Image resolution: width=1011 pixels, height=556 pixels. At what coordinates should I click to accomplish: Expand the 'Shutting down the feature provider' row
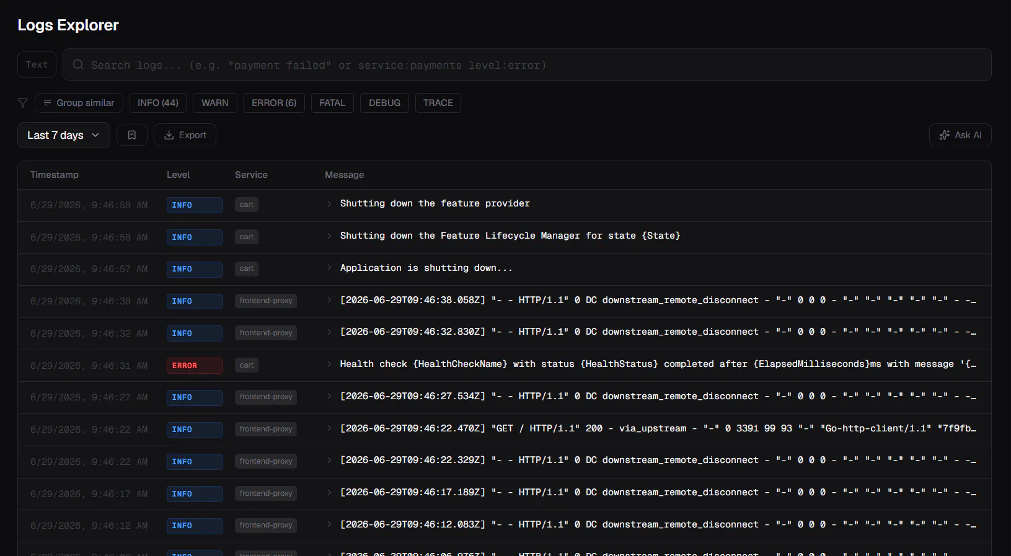tap(329, 203)
